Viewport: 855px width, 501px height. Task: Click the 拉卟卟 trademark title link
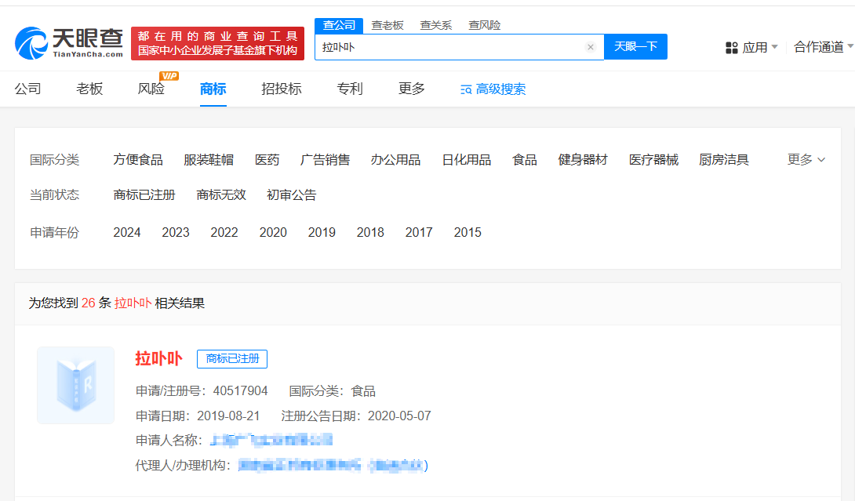pyautogui.click(x=158, y=359)
